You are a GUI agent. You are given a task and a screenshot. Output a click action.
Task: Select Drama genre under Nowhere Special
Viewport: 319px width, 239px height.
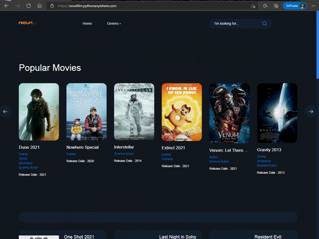coord(71,154)
